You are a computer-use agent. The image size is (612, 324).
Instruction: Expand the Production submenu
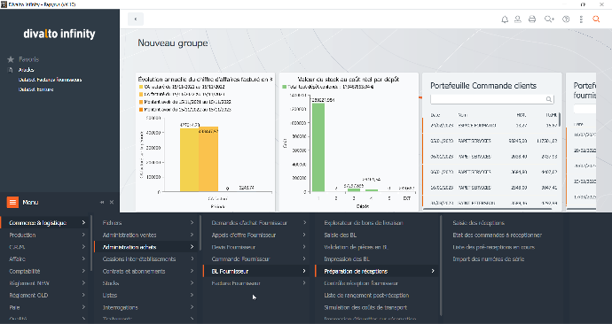(83, 235)
